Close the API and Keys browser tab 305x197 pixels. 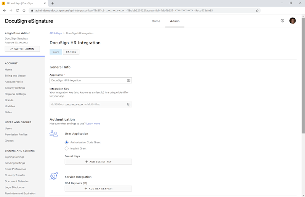pyautogui.click(x=45, y=3)
